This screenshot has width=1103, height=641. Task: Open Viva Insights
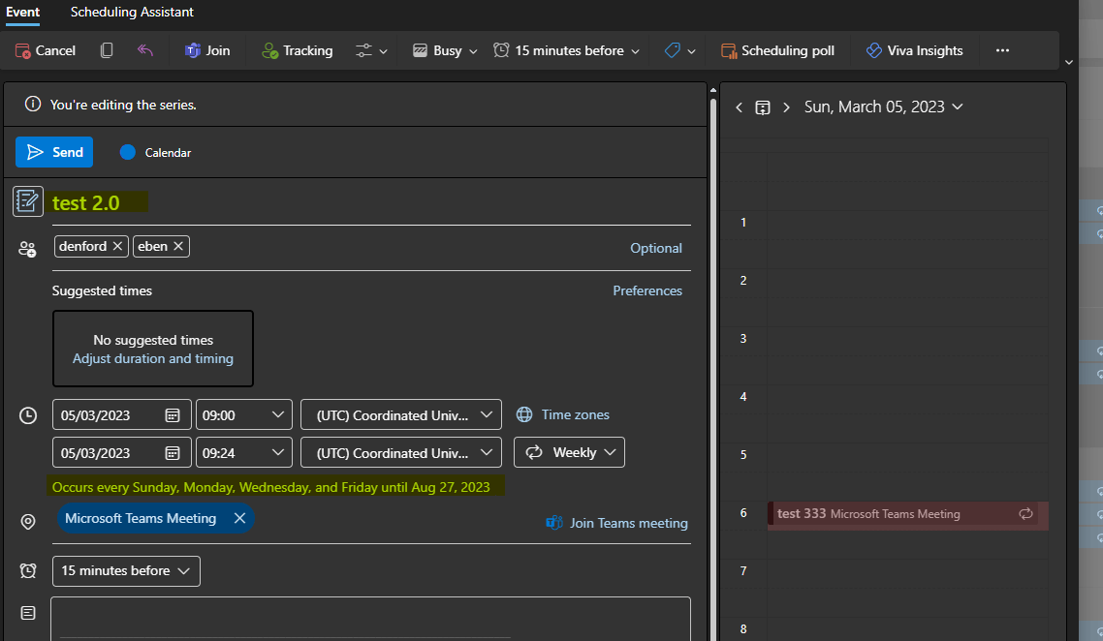coord(914,50)
